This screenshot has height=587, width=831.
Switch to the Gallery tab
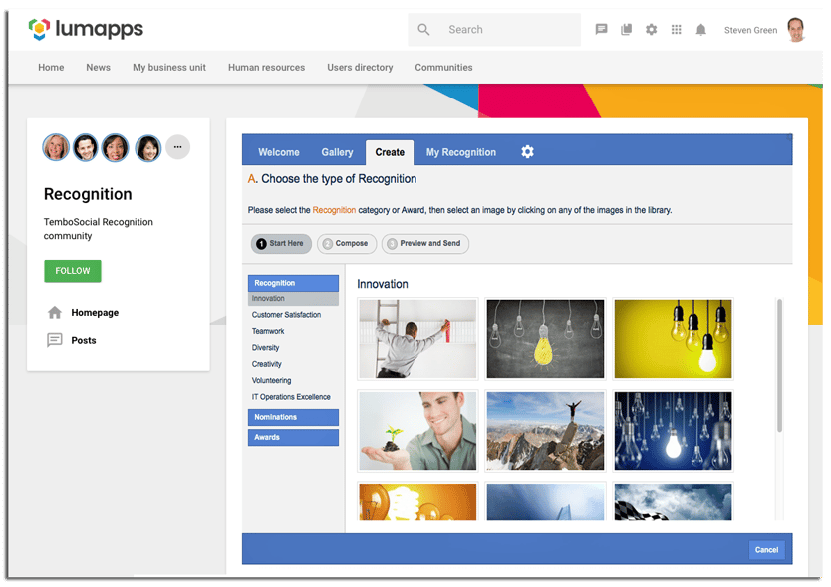coord(337,152)
